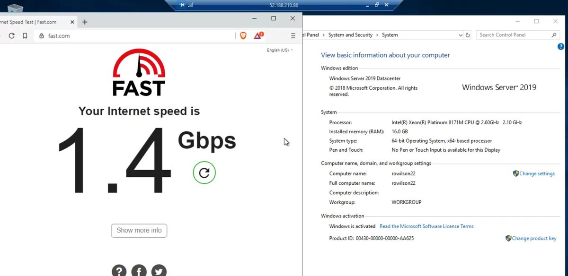
Task: Read the Microsoft Software License Terms
Action: coord(426,226)
